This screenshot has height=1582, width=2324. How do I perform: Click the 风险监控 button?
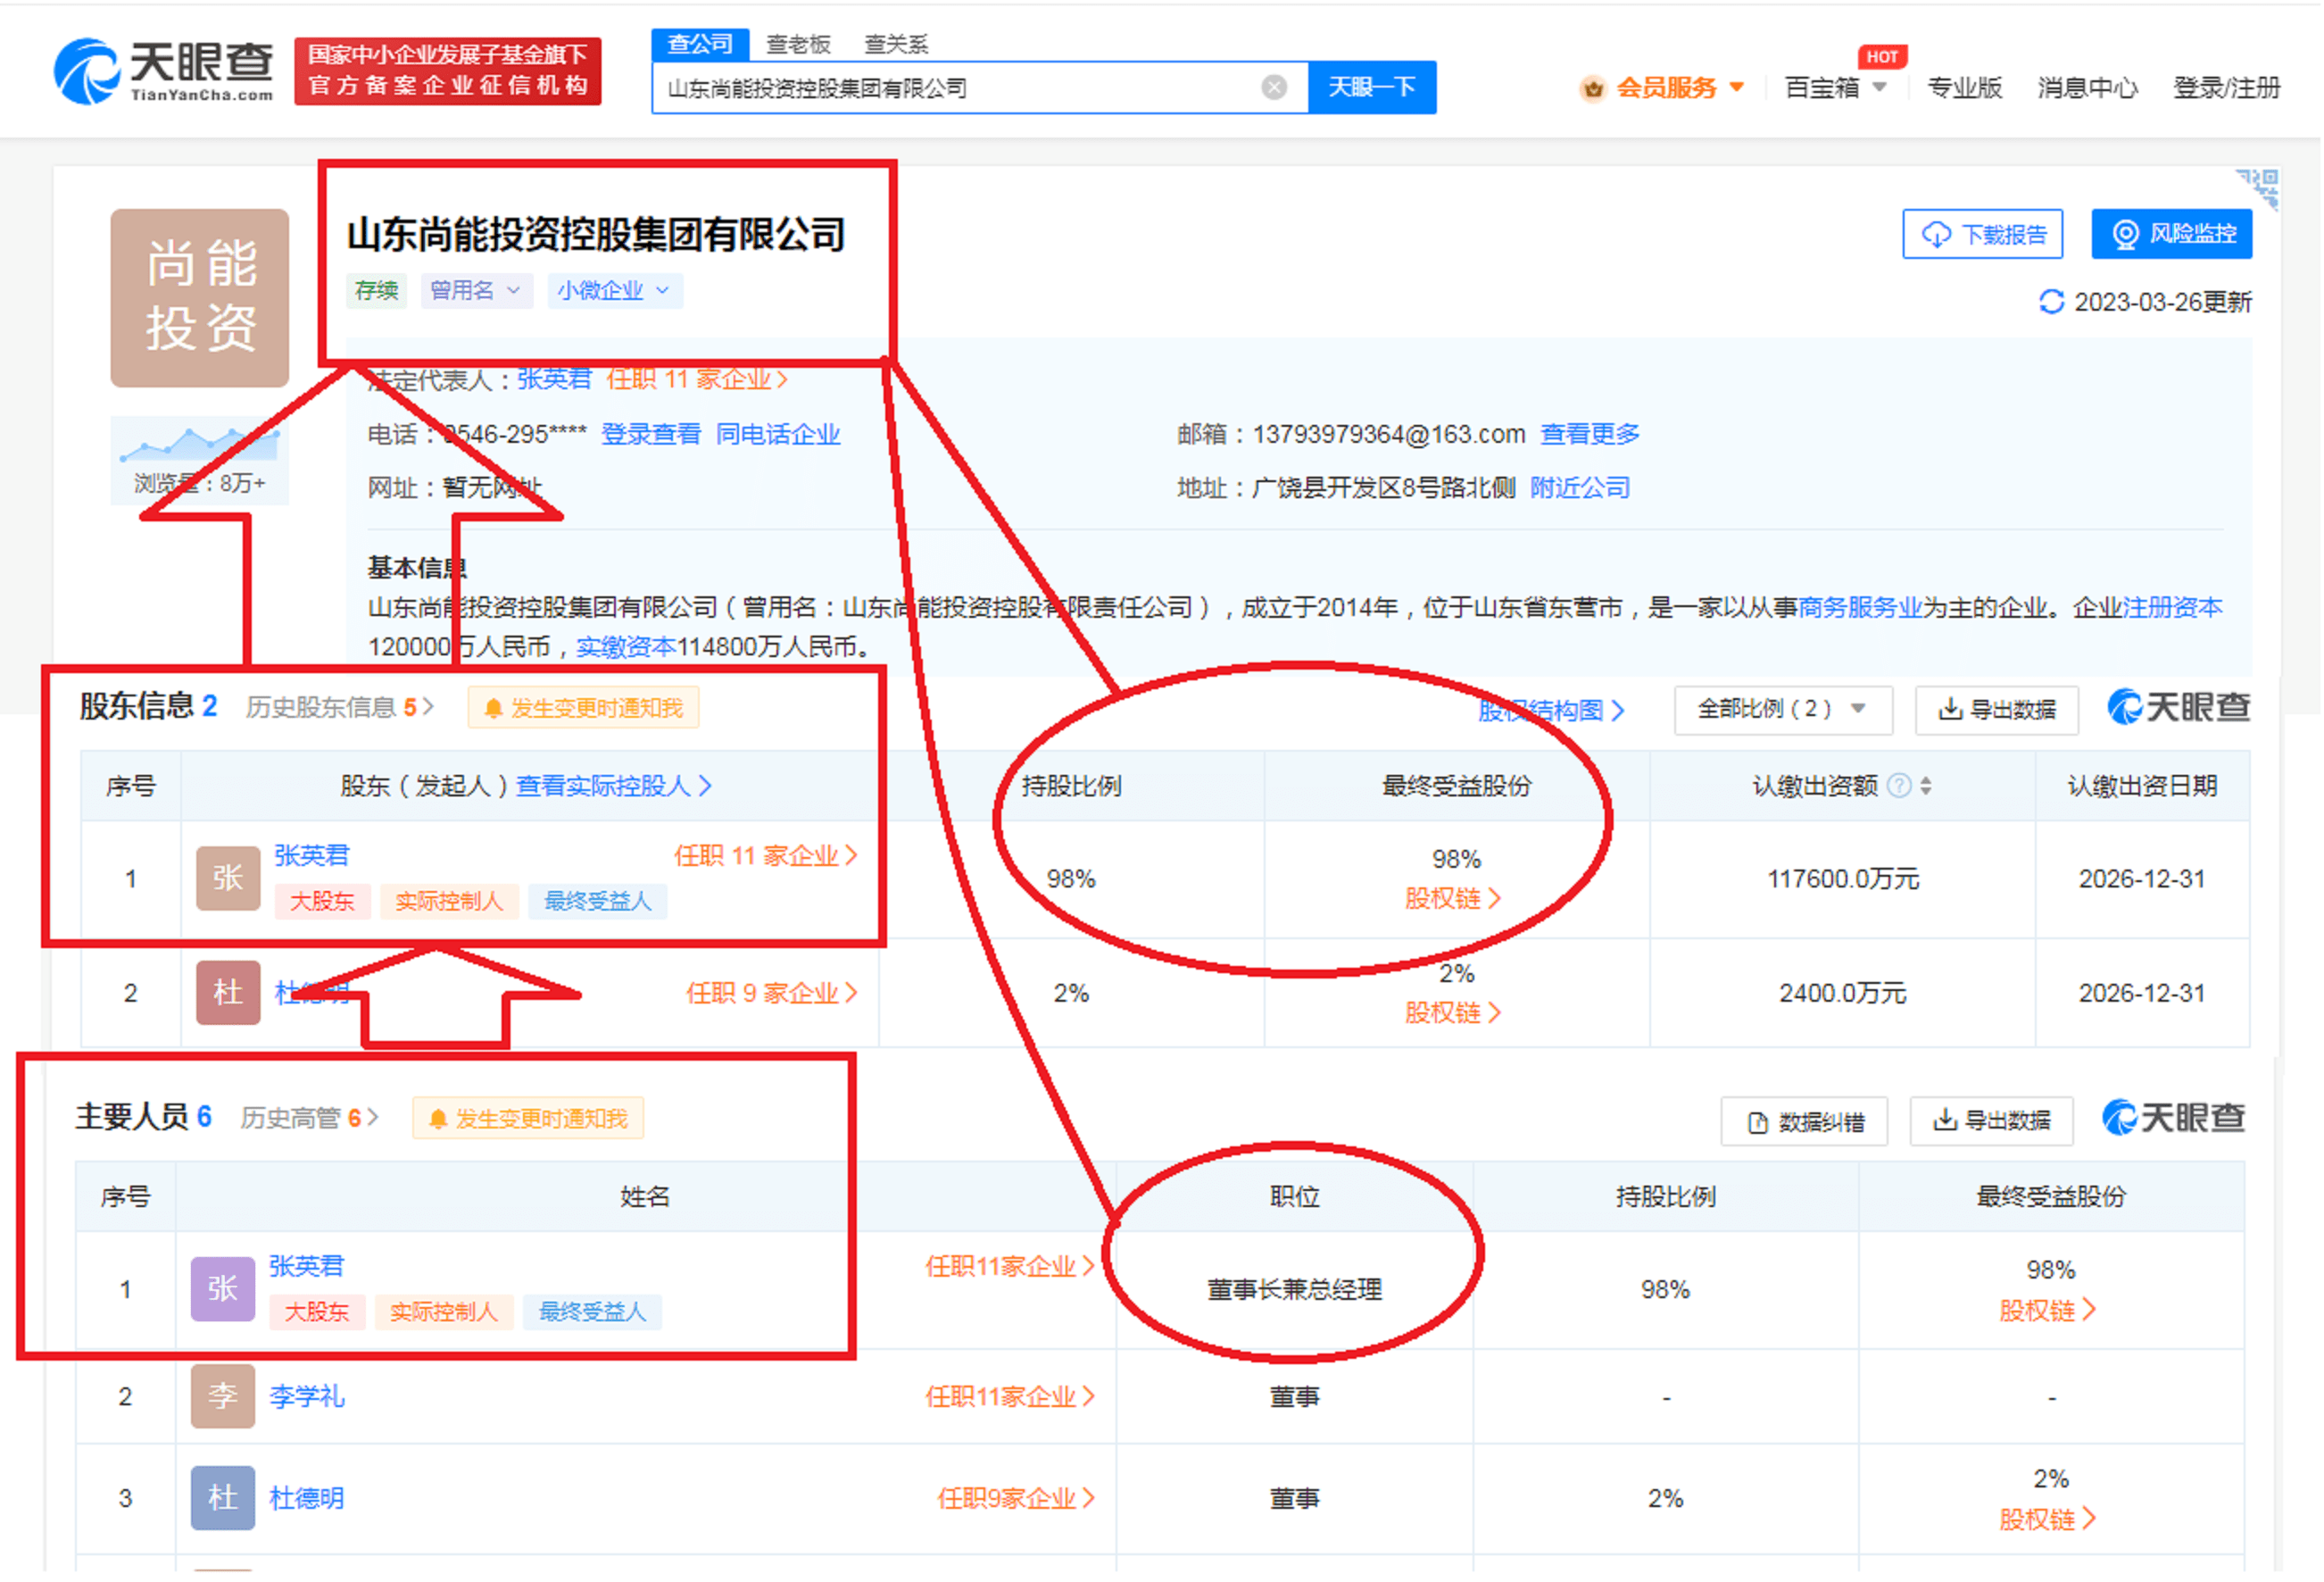pyautogui.click(x=2173, y=234)
